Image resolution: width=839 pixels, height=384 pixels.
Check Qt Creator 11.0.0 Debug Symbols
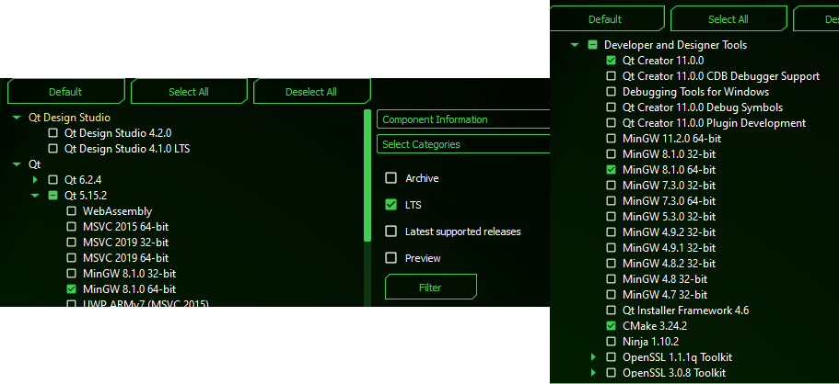pos(611,107)
